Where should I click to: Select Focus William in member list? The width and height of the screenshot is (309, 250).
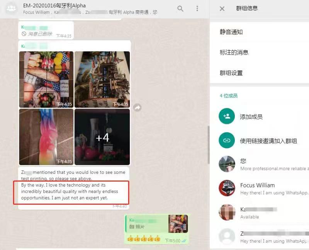click(x=258, y=185)
